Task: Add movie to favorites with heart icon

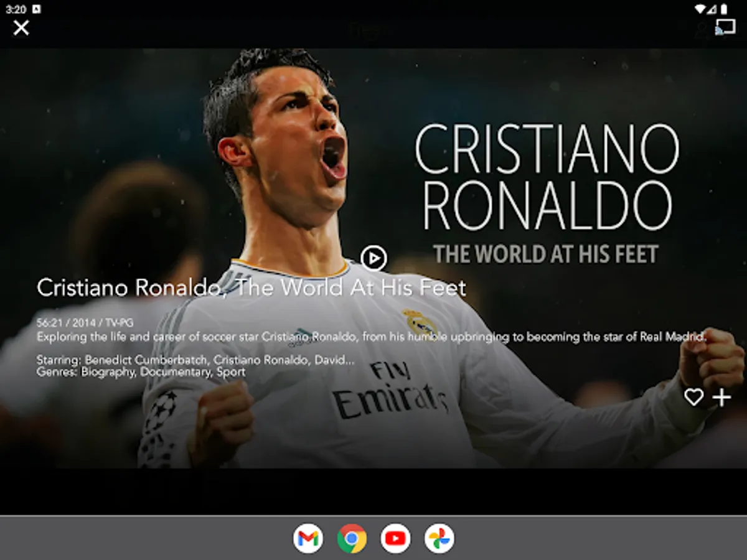Action: (693, 397)
